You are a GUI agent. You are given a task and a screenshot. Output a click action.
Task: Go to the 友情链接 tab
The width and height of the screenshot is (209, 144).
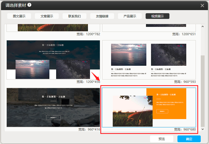click(x=102, y=16)
